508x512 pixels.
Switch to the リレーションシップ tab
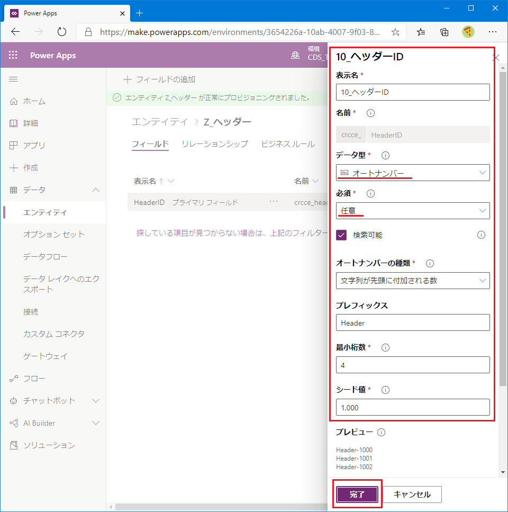[x=215, y=144]
